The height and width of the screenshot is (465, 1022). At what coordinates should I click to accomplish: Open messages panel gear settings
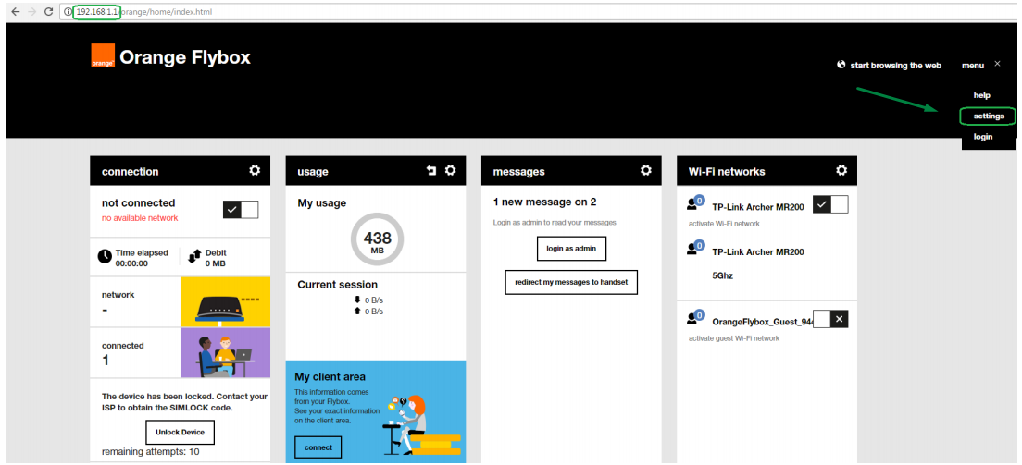[x=646, y=170]
